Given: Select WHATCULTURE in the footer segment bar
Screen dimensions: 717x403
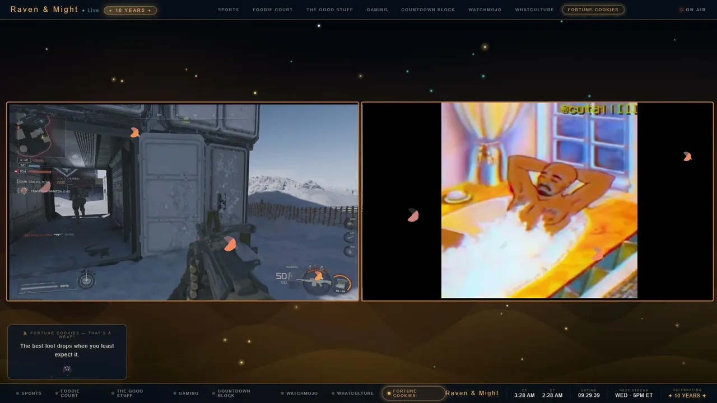Looking at the screenshot, I should click(353, 393).
